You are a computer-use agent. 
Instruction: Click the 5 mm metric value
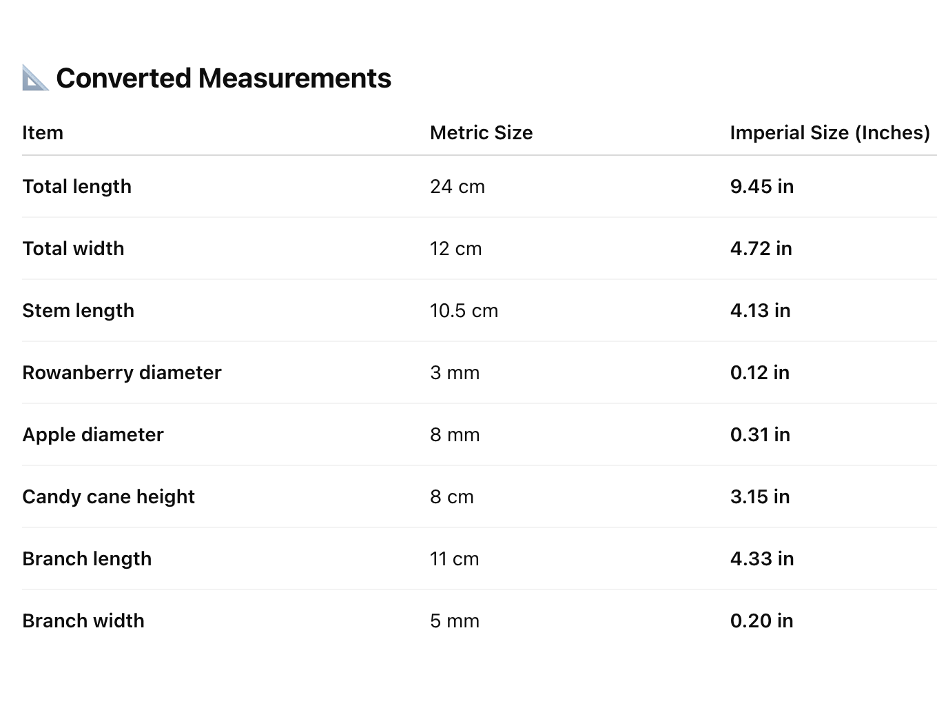[455, 620]
